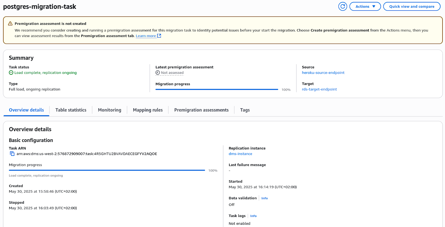This screenshot has height=227, width=445.
Task: Click postgres-migration-task page title
Action: click(39, 7)
